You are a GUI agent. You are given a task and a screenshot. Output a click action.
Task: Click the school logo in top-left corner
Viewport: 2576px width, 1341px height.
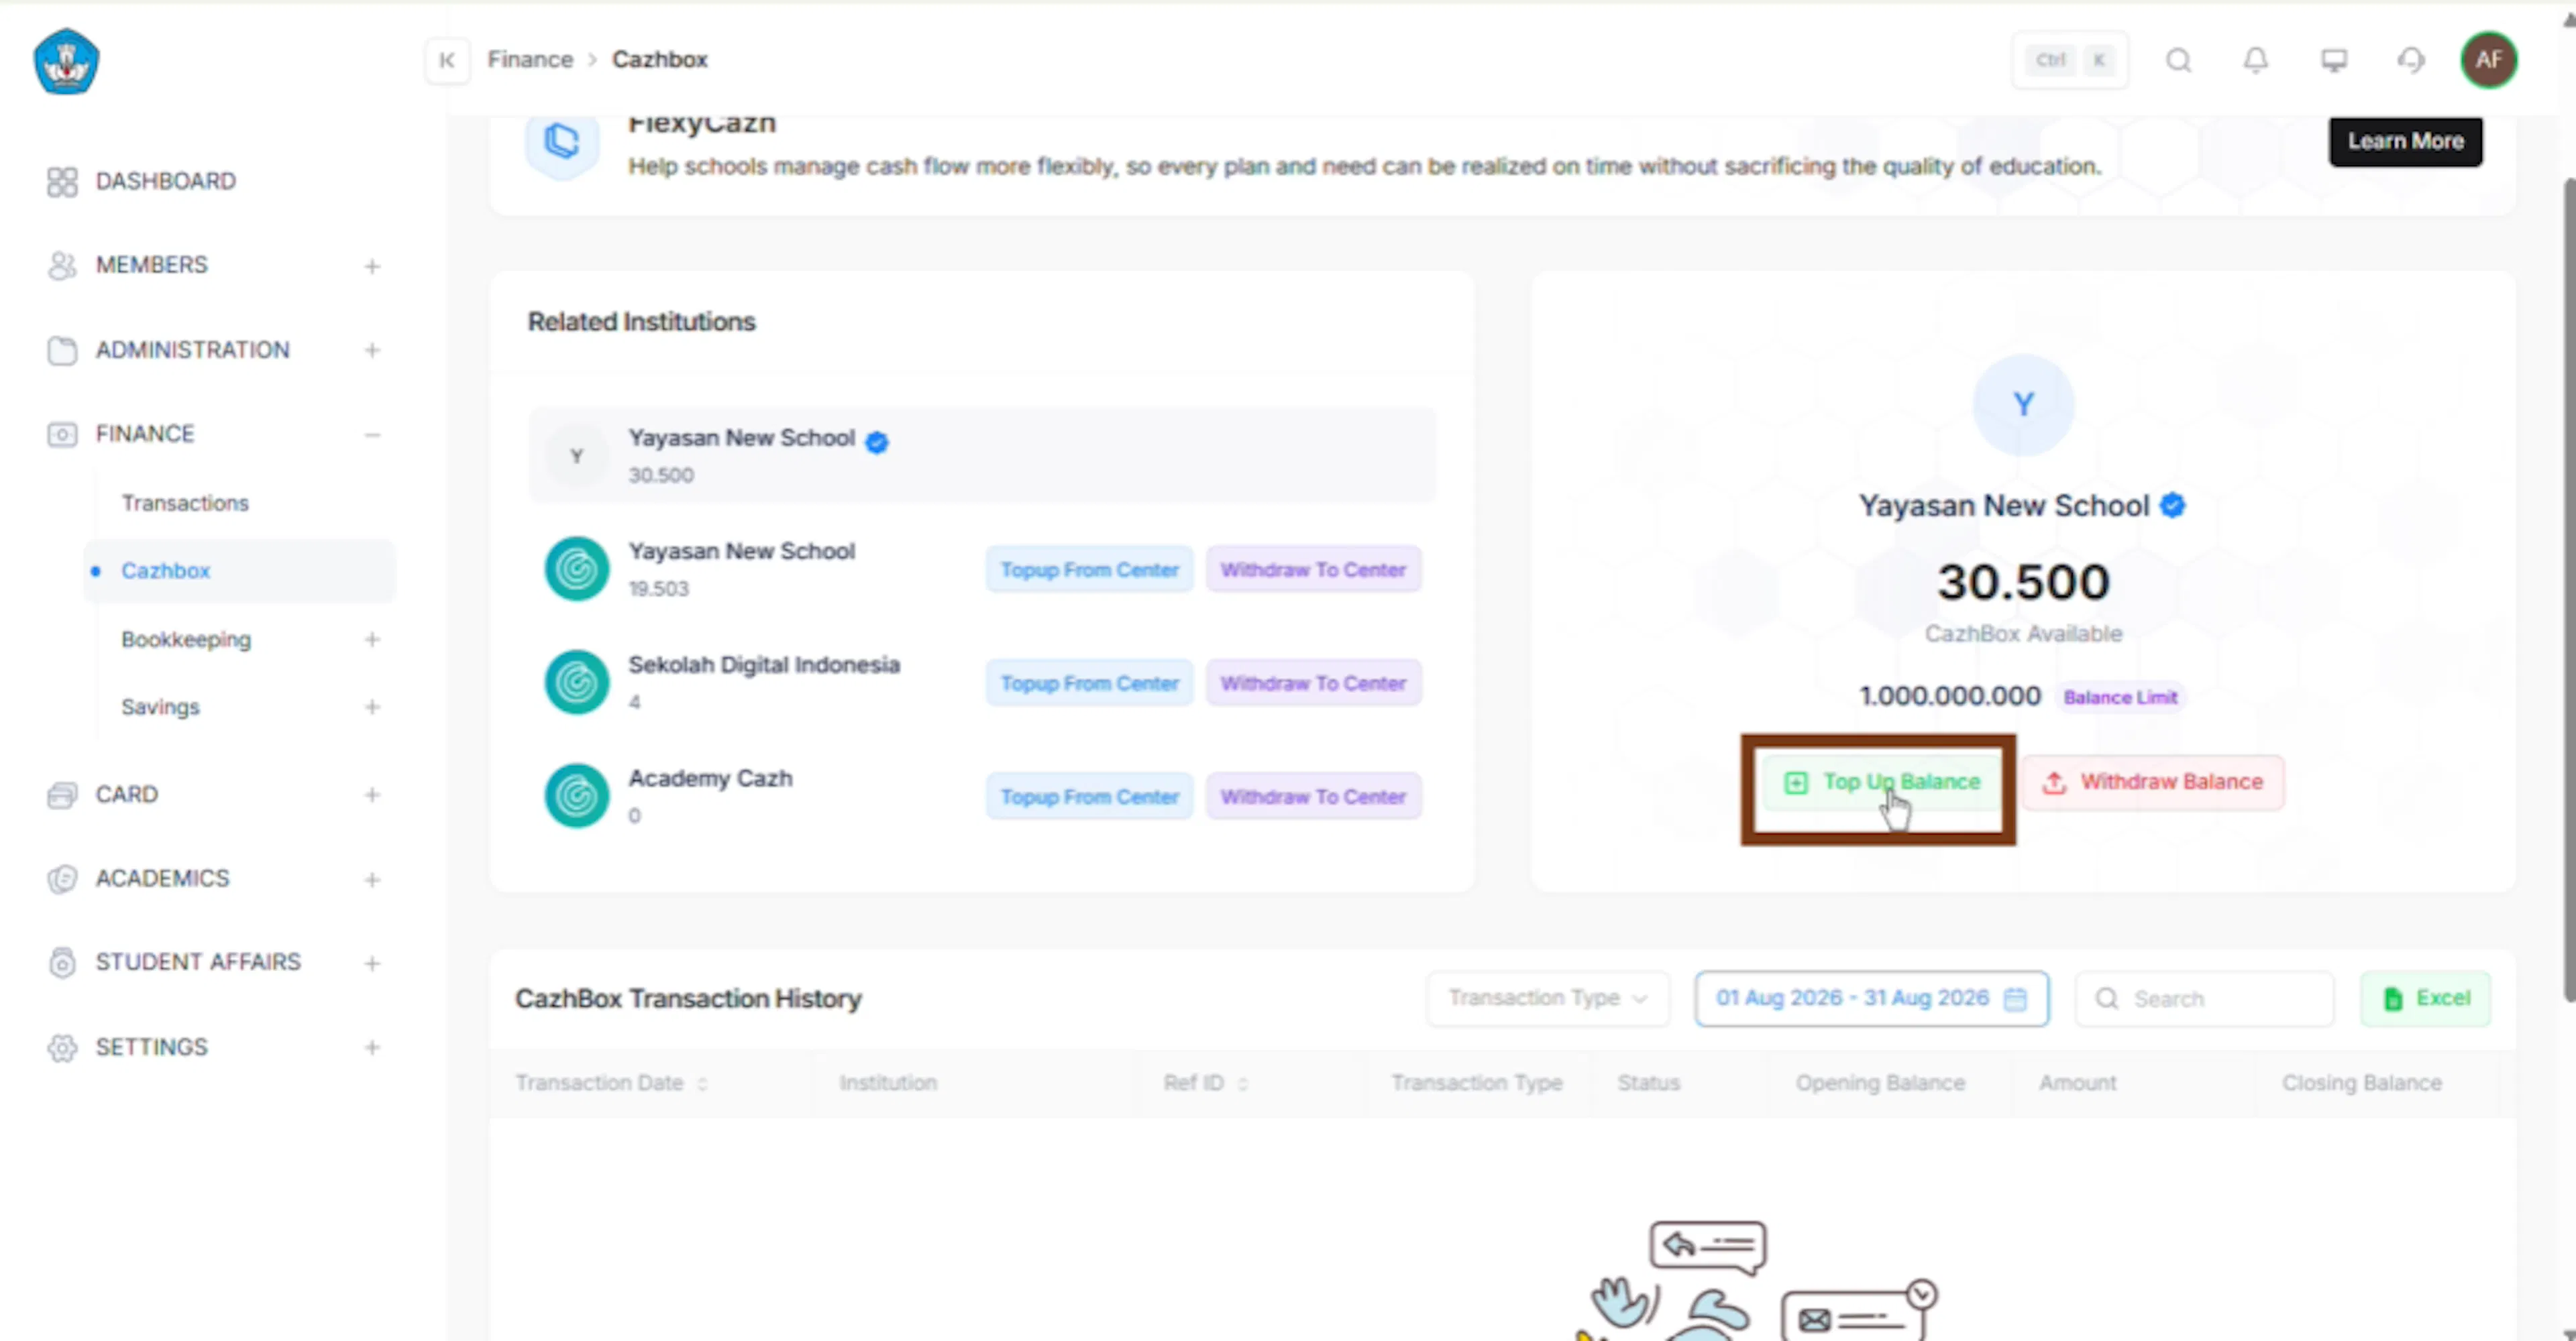[x=66, y=62]
